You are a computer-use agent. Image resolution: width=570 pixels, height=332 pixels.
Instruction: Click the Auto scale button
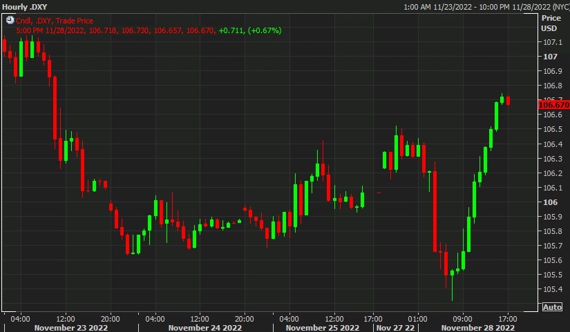(552, 307)
